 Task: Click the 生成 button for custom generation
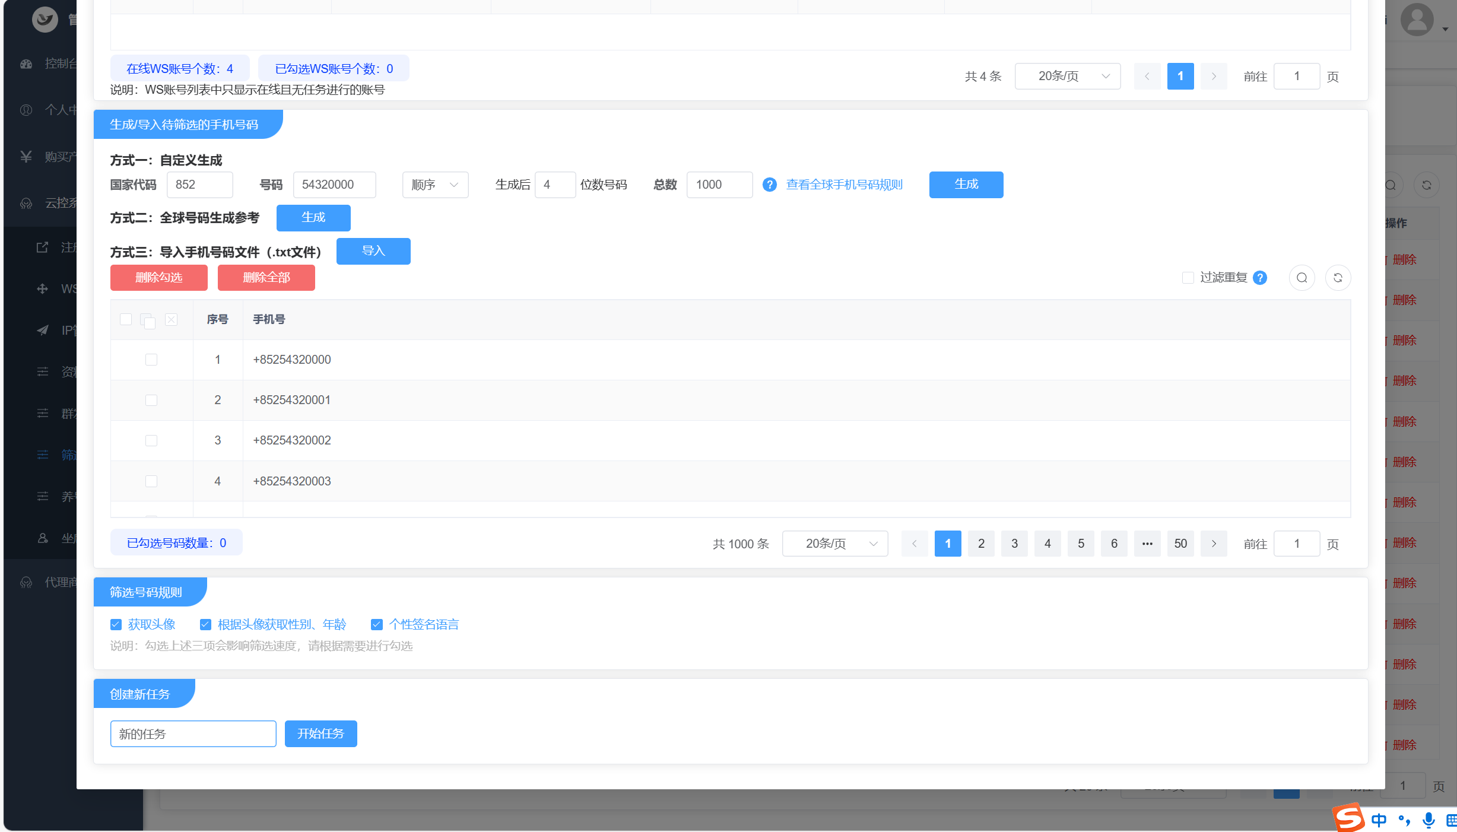tap(966, 185)
